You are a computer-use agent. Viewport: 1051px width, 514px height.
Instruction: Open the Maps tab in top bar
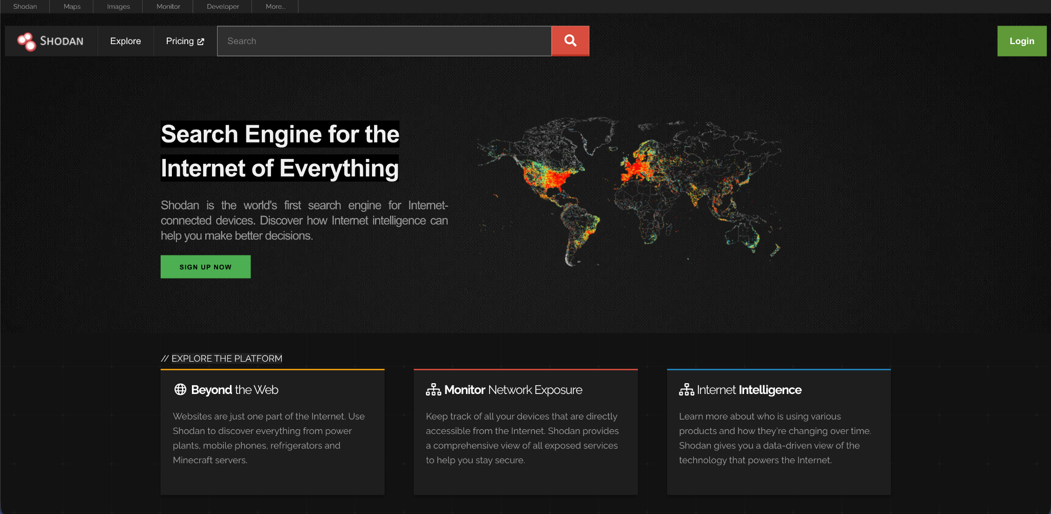pyautogui.click(x=72, y=7)
